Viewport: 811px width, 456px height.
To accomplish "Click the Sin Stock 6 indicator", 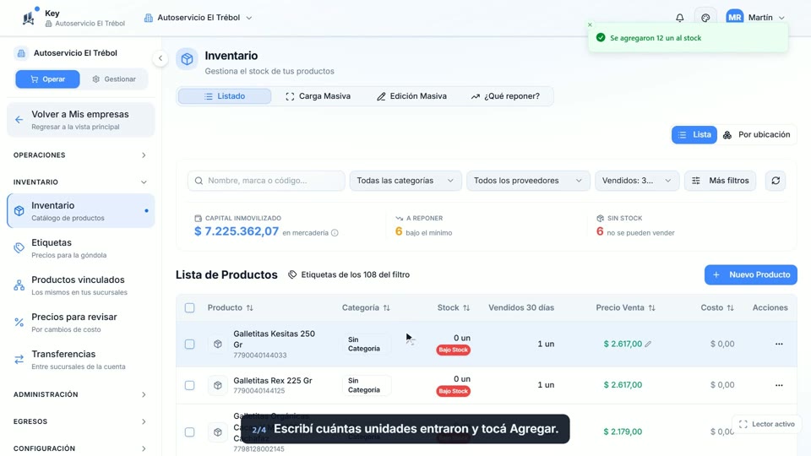I will pyautogui.click(x=635, y=226).
